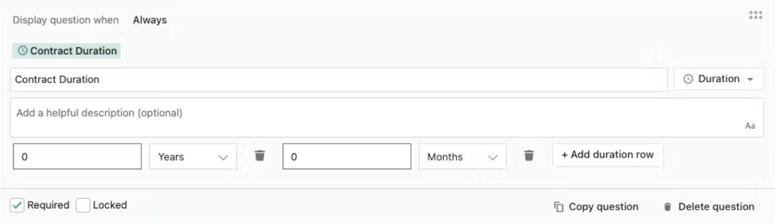Viewport: 775px width, 224px height.
Task: Select the number field beside Months
Action: [x=347, y=157]
